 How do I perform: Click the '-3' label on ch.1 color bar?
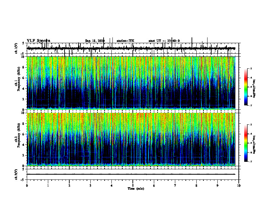[251, 68]
